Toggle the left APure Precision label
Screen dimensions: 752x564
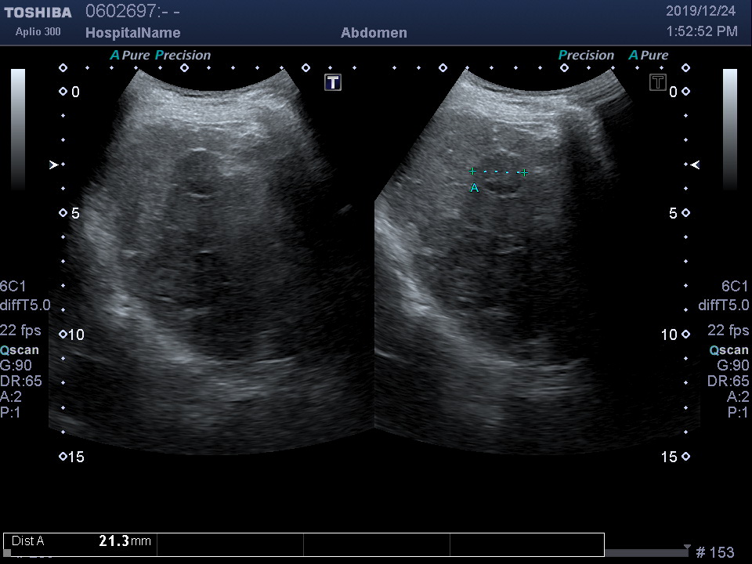[x=160, y=56]
